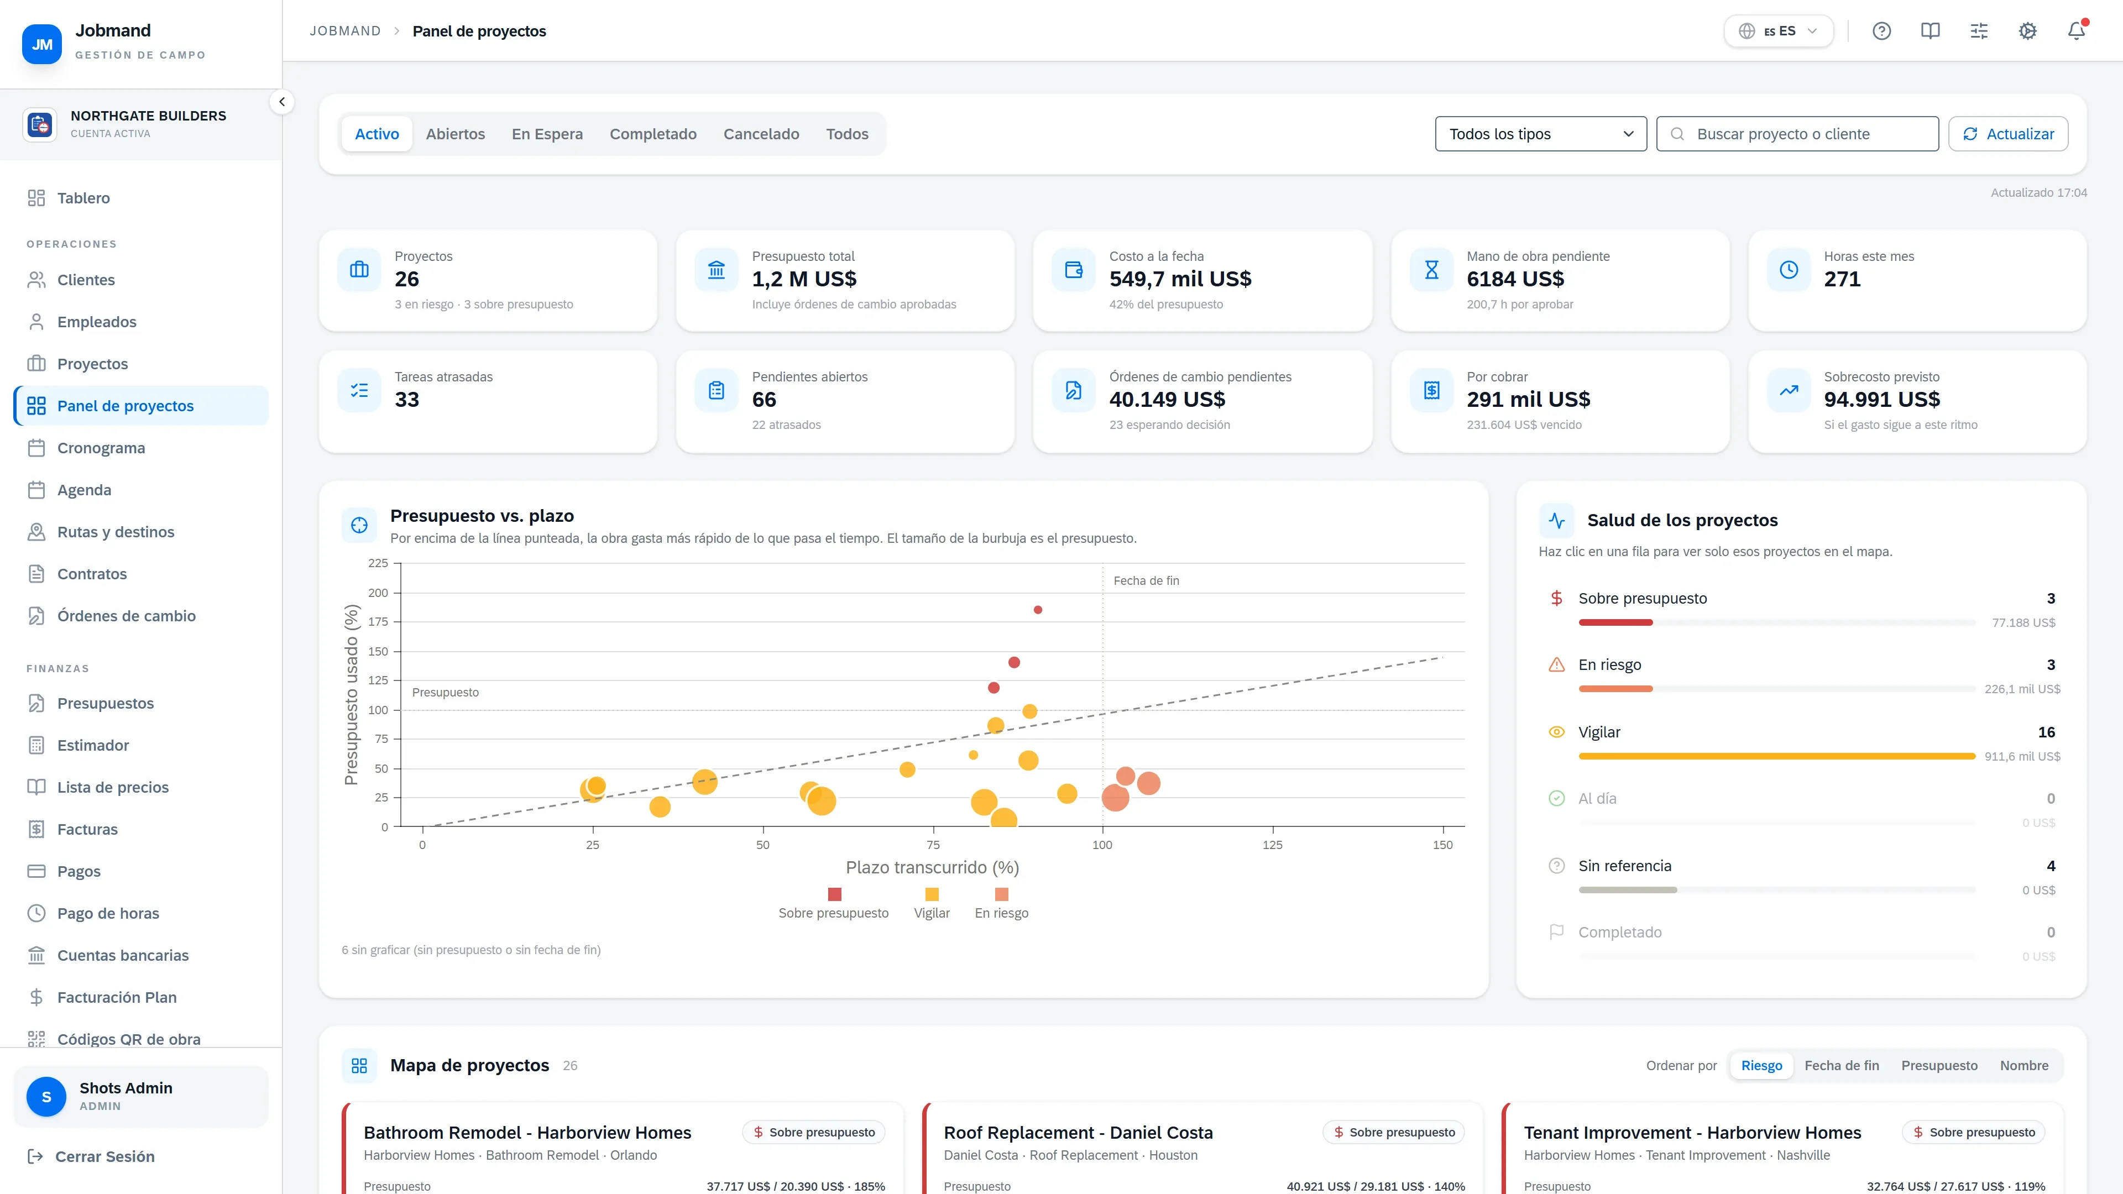2123x1194 pixels.
Task: Switch to the Abiertos tab
Action: coord(455,133)
